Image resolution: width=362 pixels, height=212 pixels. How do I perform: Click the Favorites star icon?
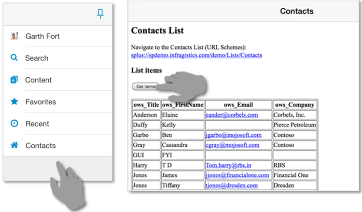pyautogui.click(x=14, y=102)
